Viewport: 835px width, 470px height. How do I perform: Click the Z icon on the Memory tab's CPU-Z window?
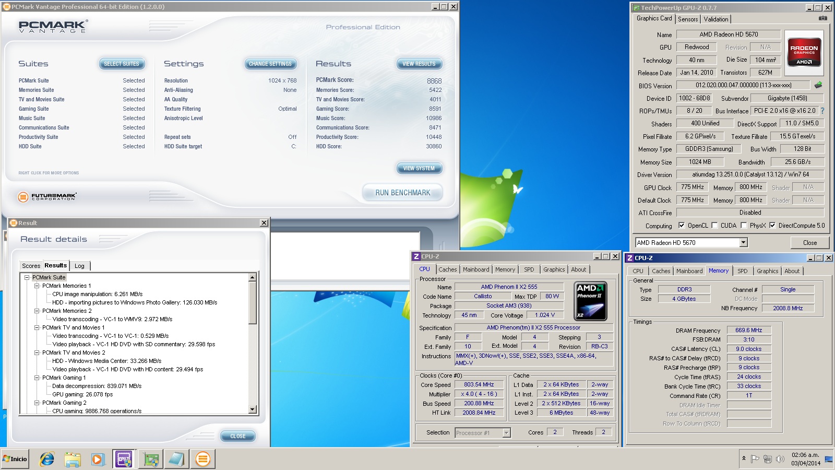(629, 258)
